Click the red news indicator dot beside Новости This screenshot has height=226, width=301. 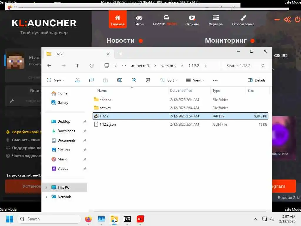pyautogui.click(x=141, y=41)
